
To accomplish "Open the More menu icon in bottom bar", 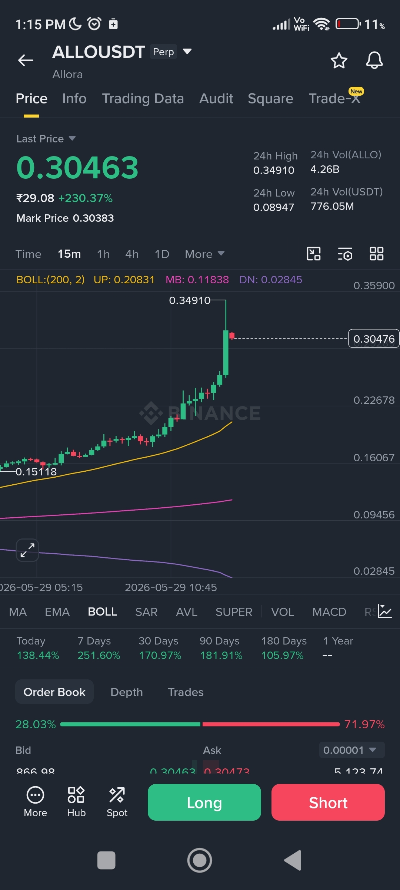I will coord(35,802).
